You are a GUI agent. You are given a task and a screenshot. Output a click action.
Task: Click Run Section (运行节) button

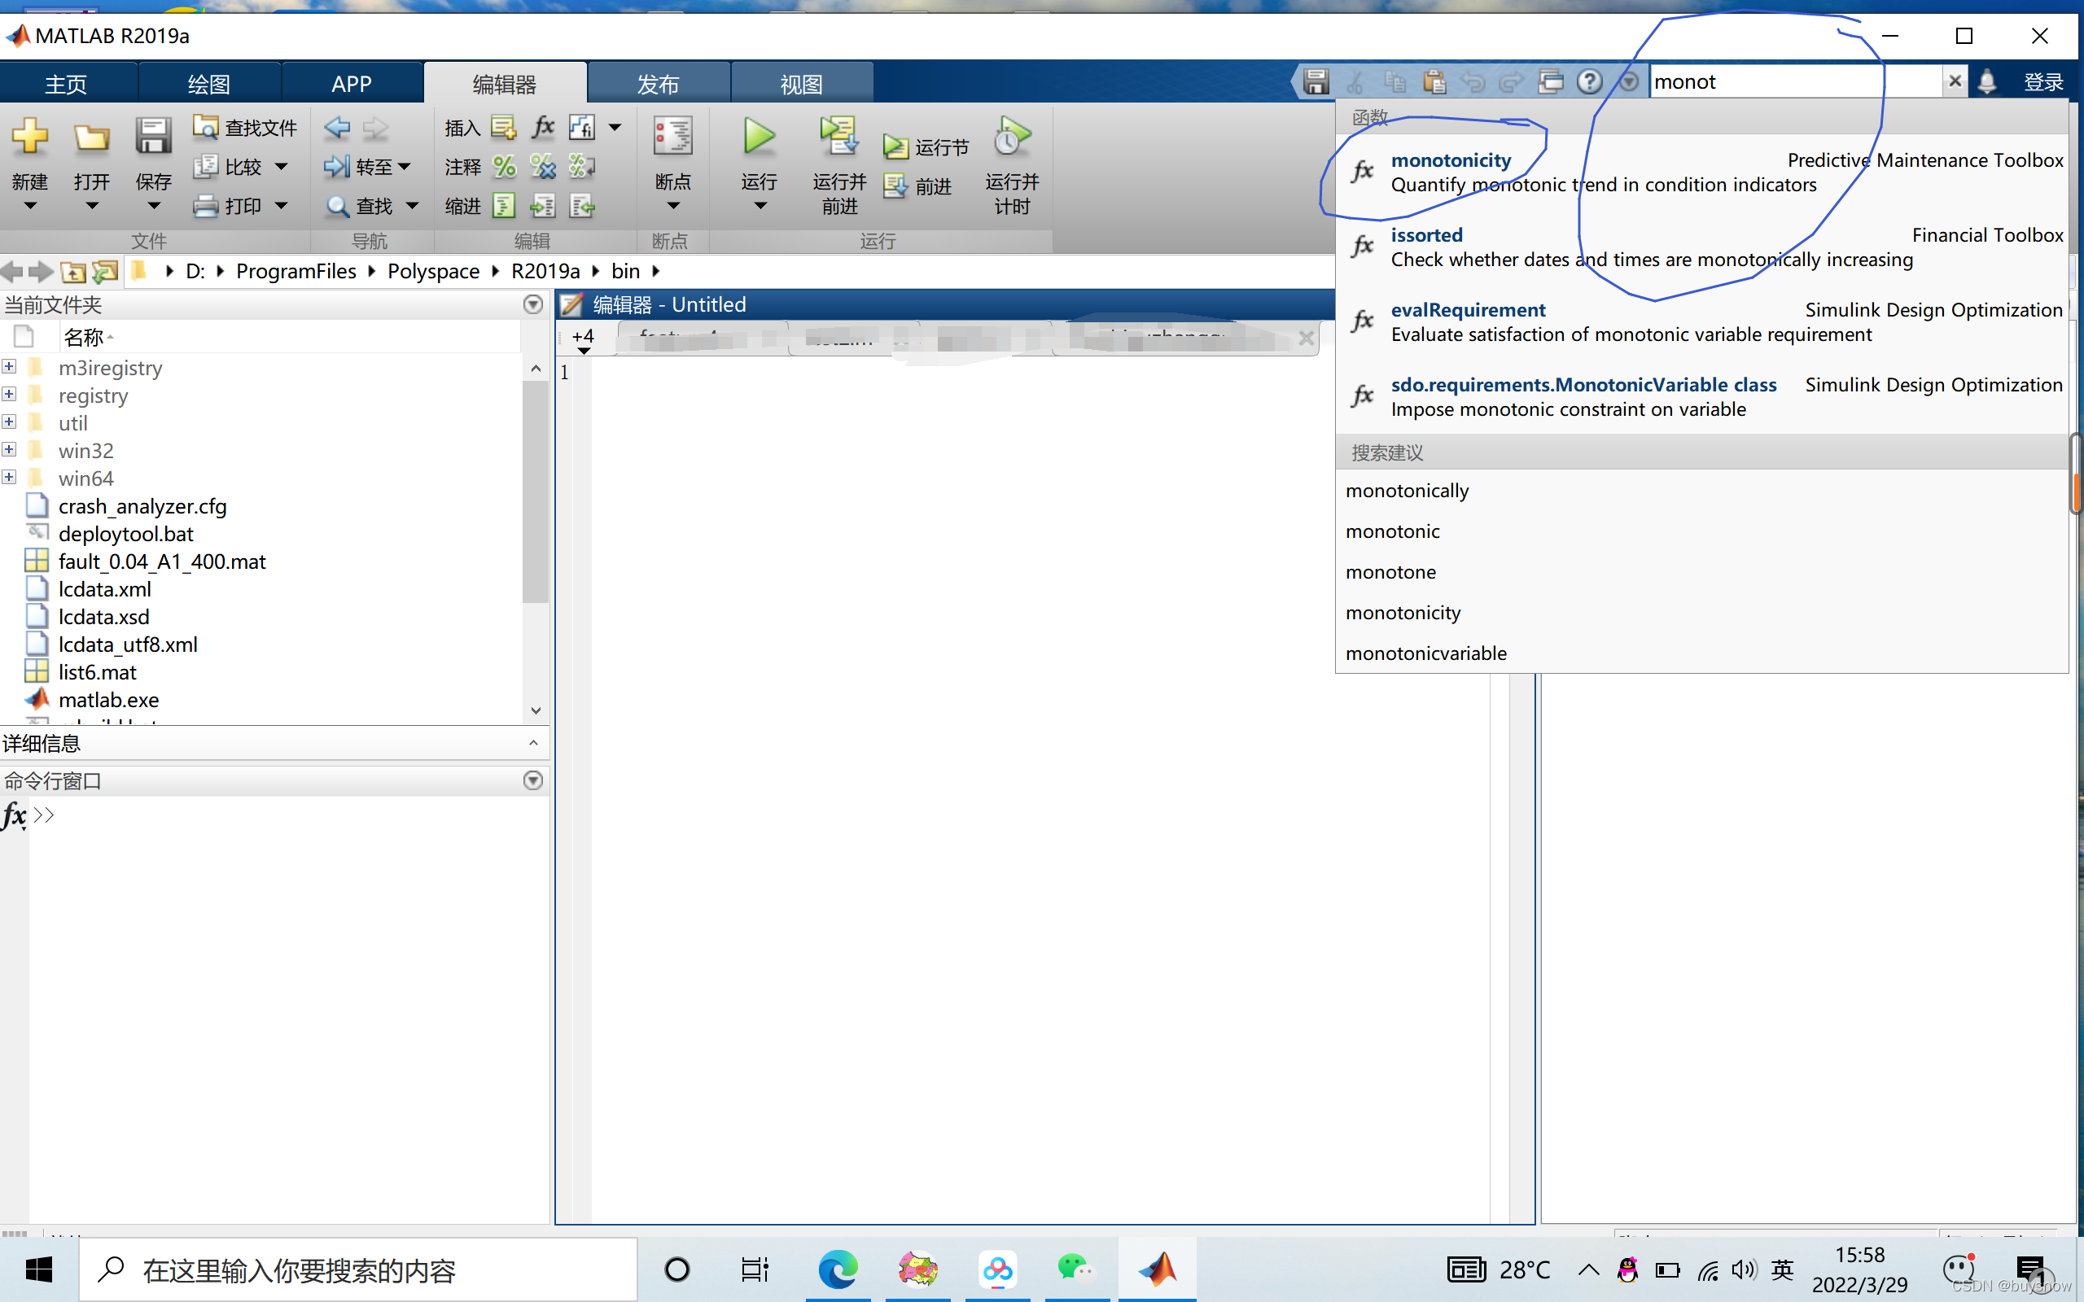(926, 147)
